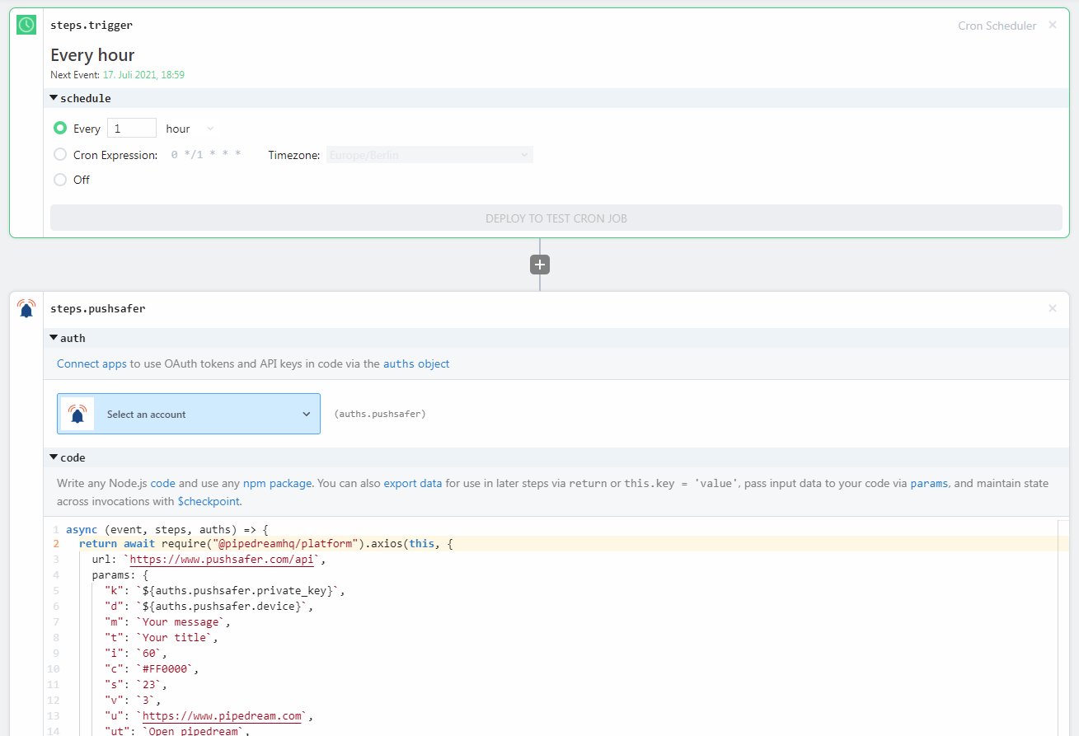
Task: Open the export data link
Action: point(413,484)
